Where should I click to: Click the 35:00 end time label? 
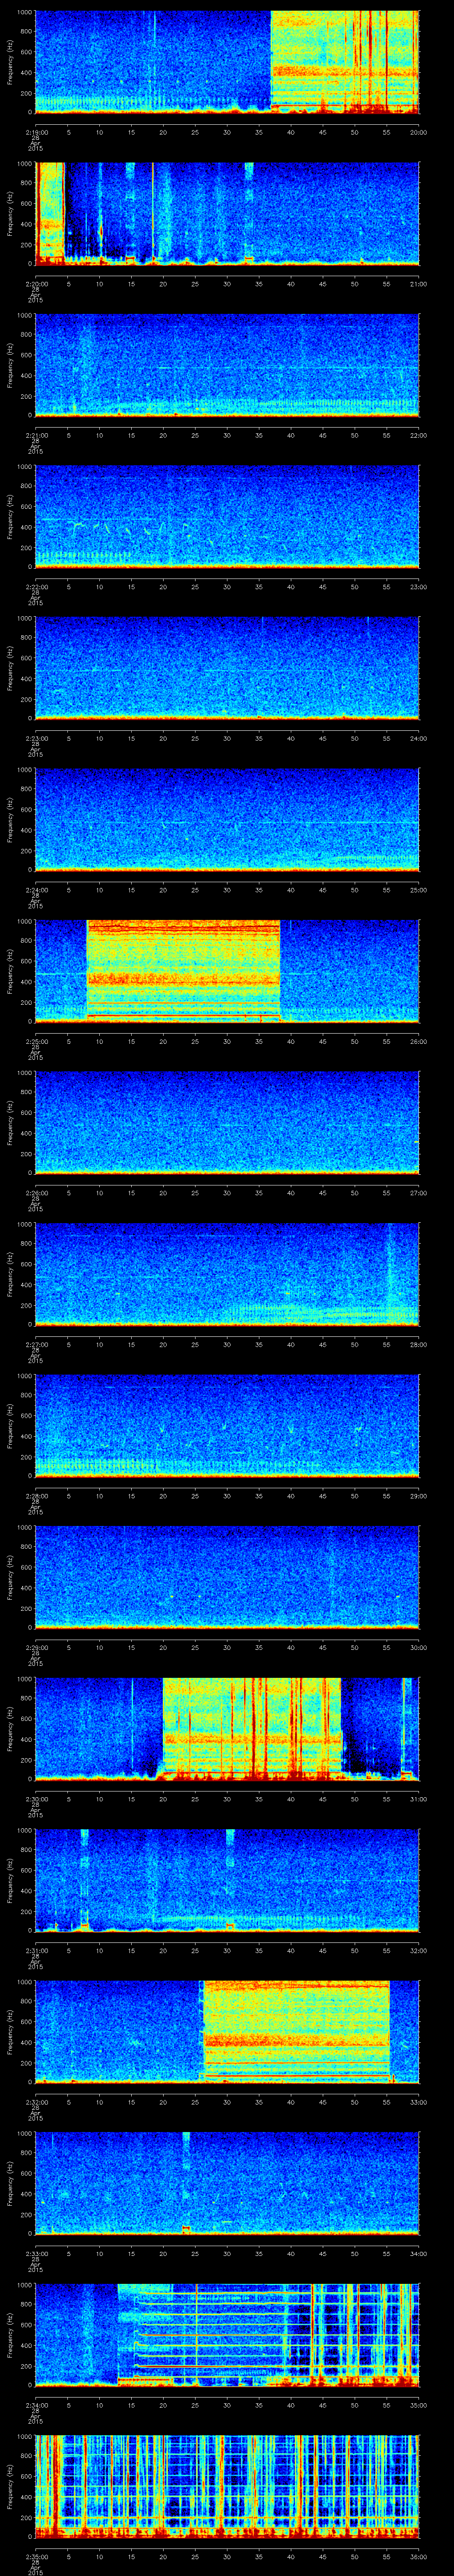coord(418,2405)
